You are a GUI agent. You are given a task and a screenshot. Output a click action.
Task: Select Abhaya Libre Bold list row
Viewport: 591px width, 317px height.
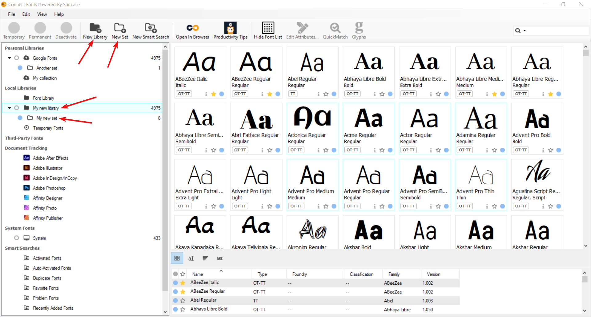click(x=316, y=309)
